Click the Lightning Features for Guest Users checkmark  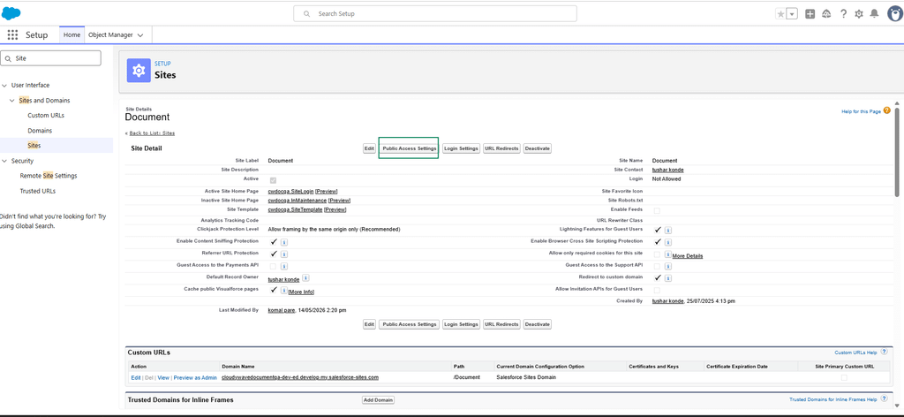click(658, 229)
